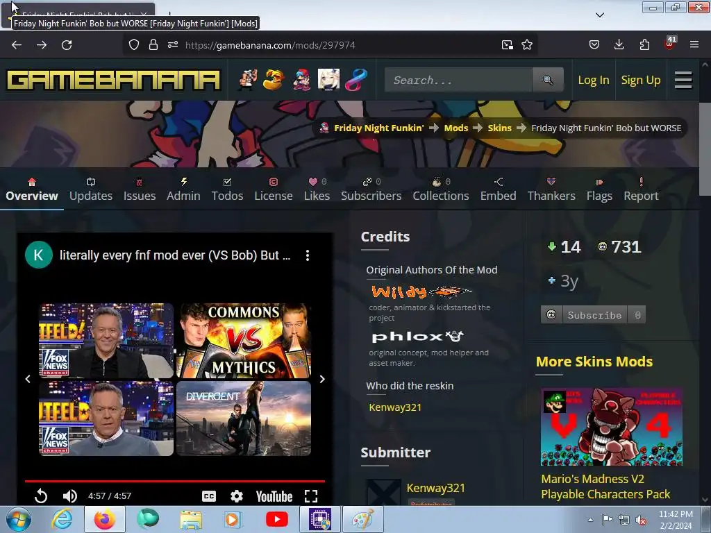
Task: Click the K channel avatar on the video
Action: (39, 255)
